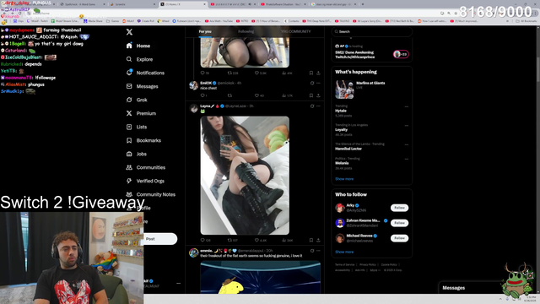Open Grok action on the Layna post
The width and height of the screenshot is (540, 304).
point(312,106)
